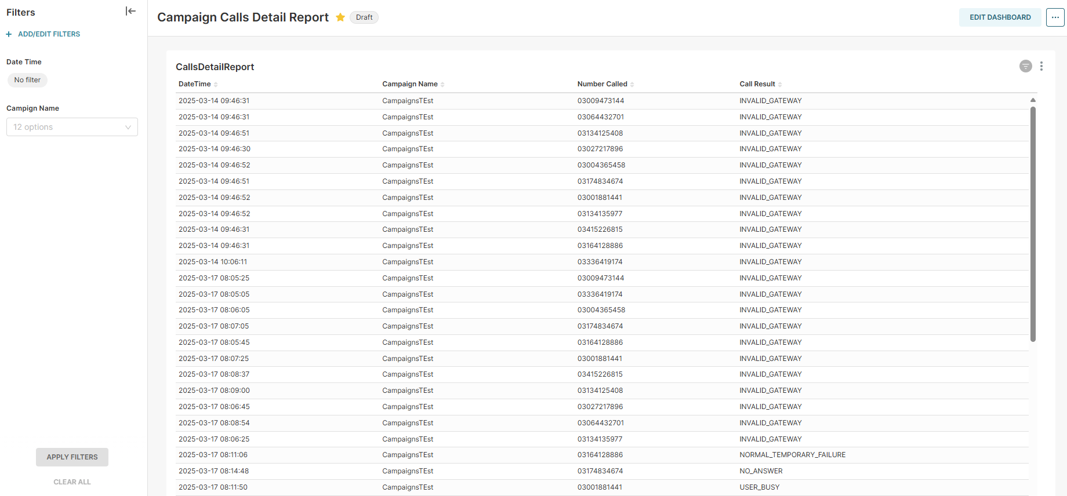1067x496 pixels.
Task: Open the Date Time 'No filter' selector
Action: (x=27, y=80)
